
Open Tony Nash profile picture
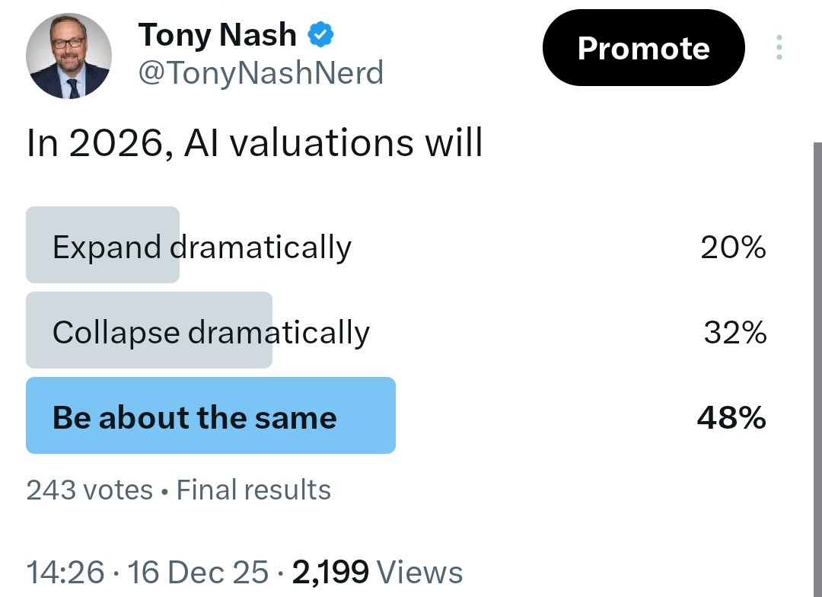(x=68, y=56)
